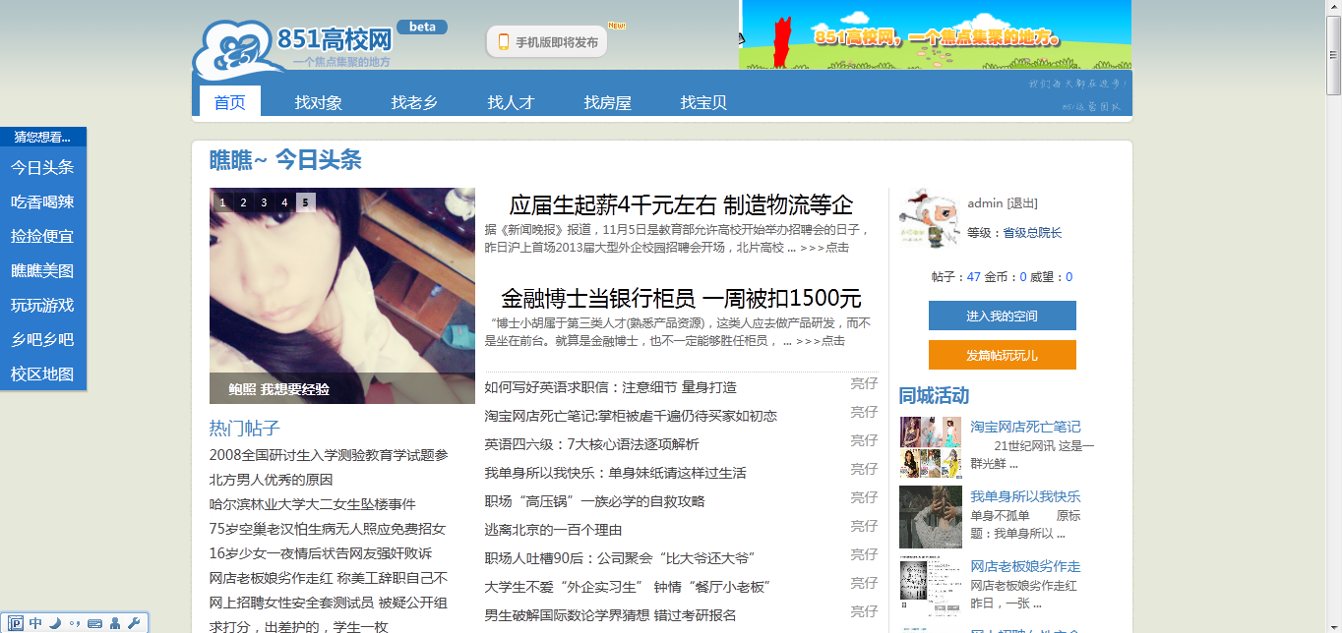
Task: Open hot post 75岁空巢老汉怕生病无人照应免费招女
Action: coord(328,529)
